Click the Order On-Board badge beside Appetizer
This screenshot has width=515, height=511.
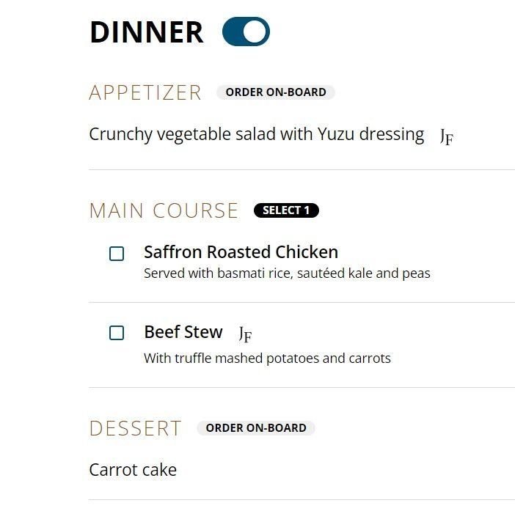[x=276, y=92]
